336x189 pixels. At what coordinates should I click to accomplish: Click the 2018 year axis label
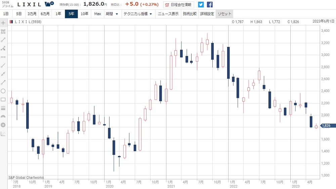[x=17, y=186]
